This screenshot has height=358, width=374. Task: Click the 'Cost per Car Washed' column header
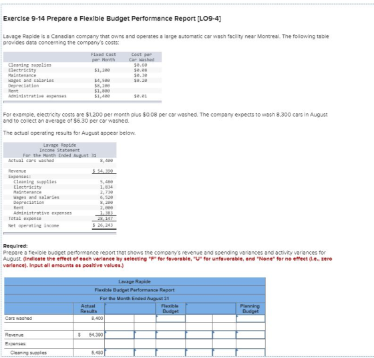142,57
